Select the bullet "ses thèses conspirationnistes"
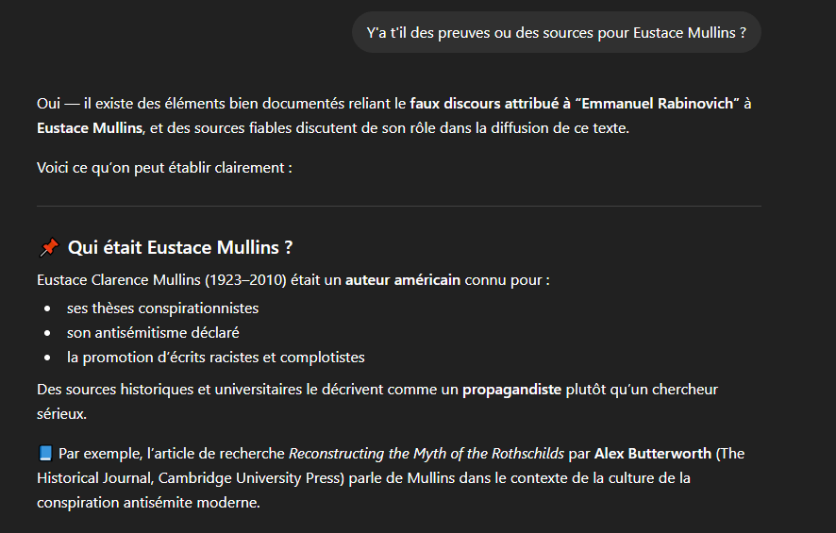This screenshot has width=836, height=533. coord(162,308)
